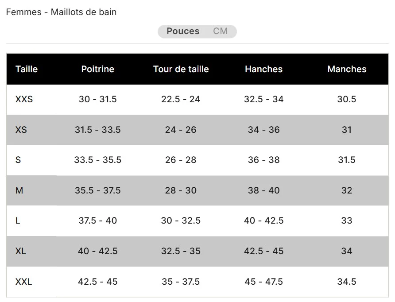Select the Pouces unit option
The height and width of the screenshot is (302, 395).
183,31
